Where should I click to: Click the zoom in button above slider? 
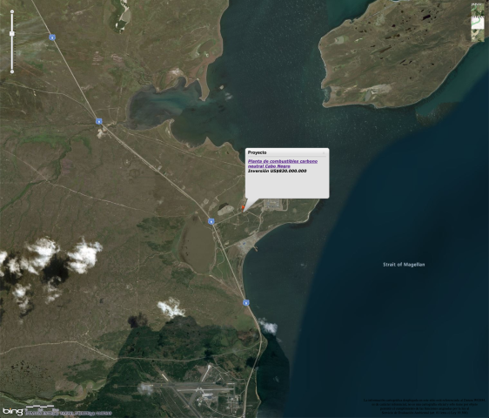coord(12,11)
